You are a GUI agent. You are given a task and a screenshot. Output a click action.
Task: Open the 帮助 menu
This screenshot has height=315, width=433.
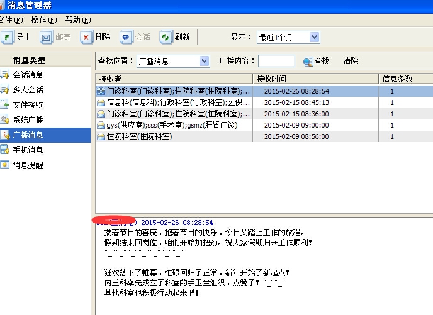point(77,20)
